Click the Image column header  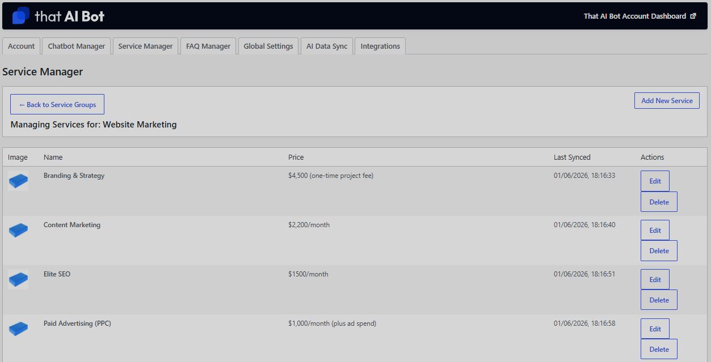coord(18,157)
